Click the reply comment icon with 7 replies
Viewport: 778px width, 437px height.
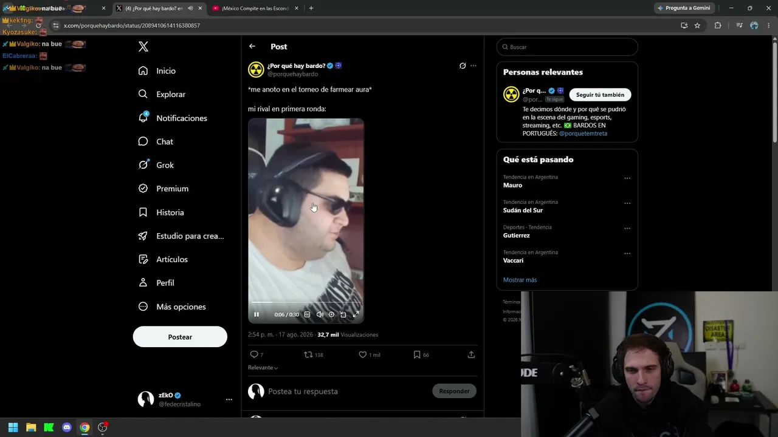pyautogui.click(x=254, y=354)
